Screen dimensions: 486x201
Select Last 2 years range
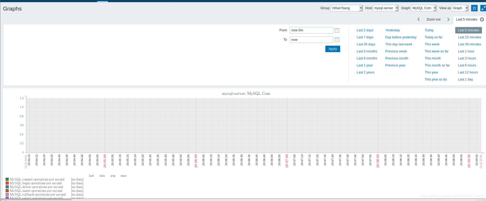(x=366, y=72)
